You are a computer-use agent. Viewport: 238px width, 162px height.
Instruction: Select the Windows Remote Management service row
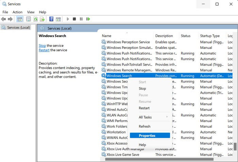pos(167,70)
